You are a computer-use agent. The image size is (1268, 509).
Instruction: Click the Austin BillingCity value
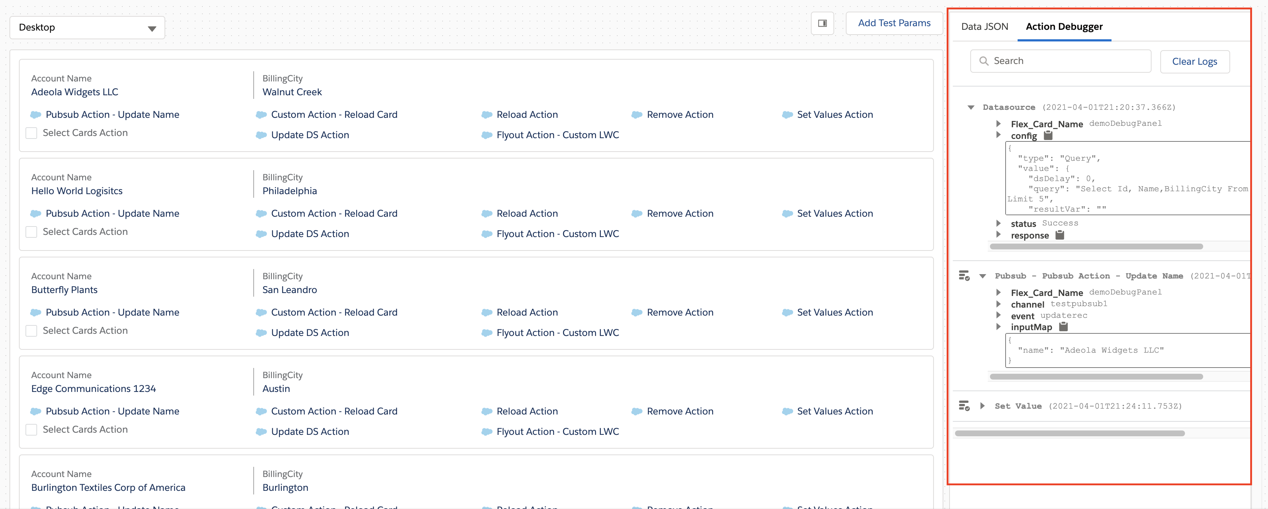[x=276, y=389]
